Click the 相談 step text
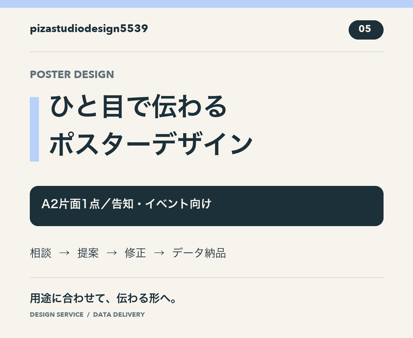 tap(41, 253)
